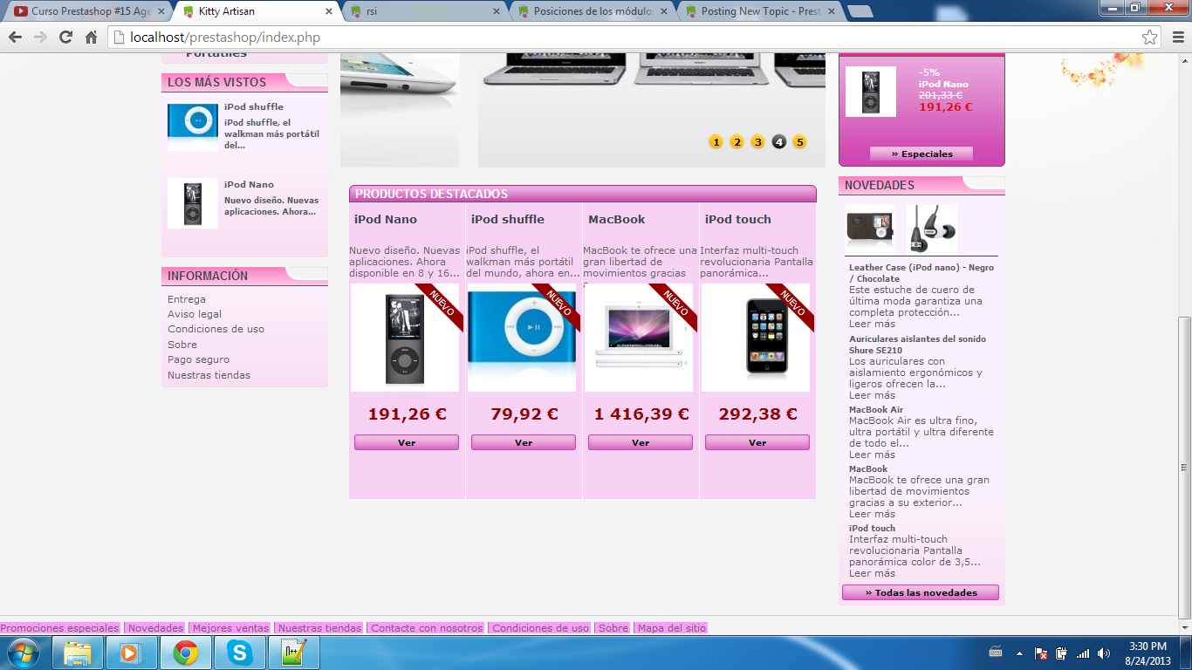Click the earphones thumbnail in Novedades
The width and height of the screenshot is (1192, 670).
tap(932, 230)
